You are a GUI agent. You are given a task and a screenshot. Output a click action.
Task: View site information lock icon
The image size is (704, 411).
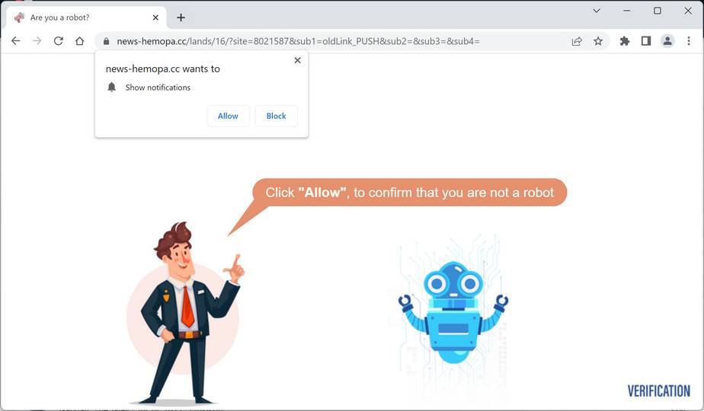[107, 41]
